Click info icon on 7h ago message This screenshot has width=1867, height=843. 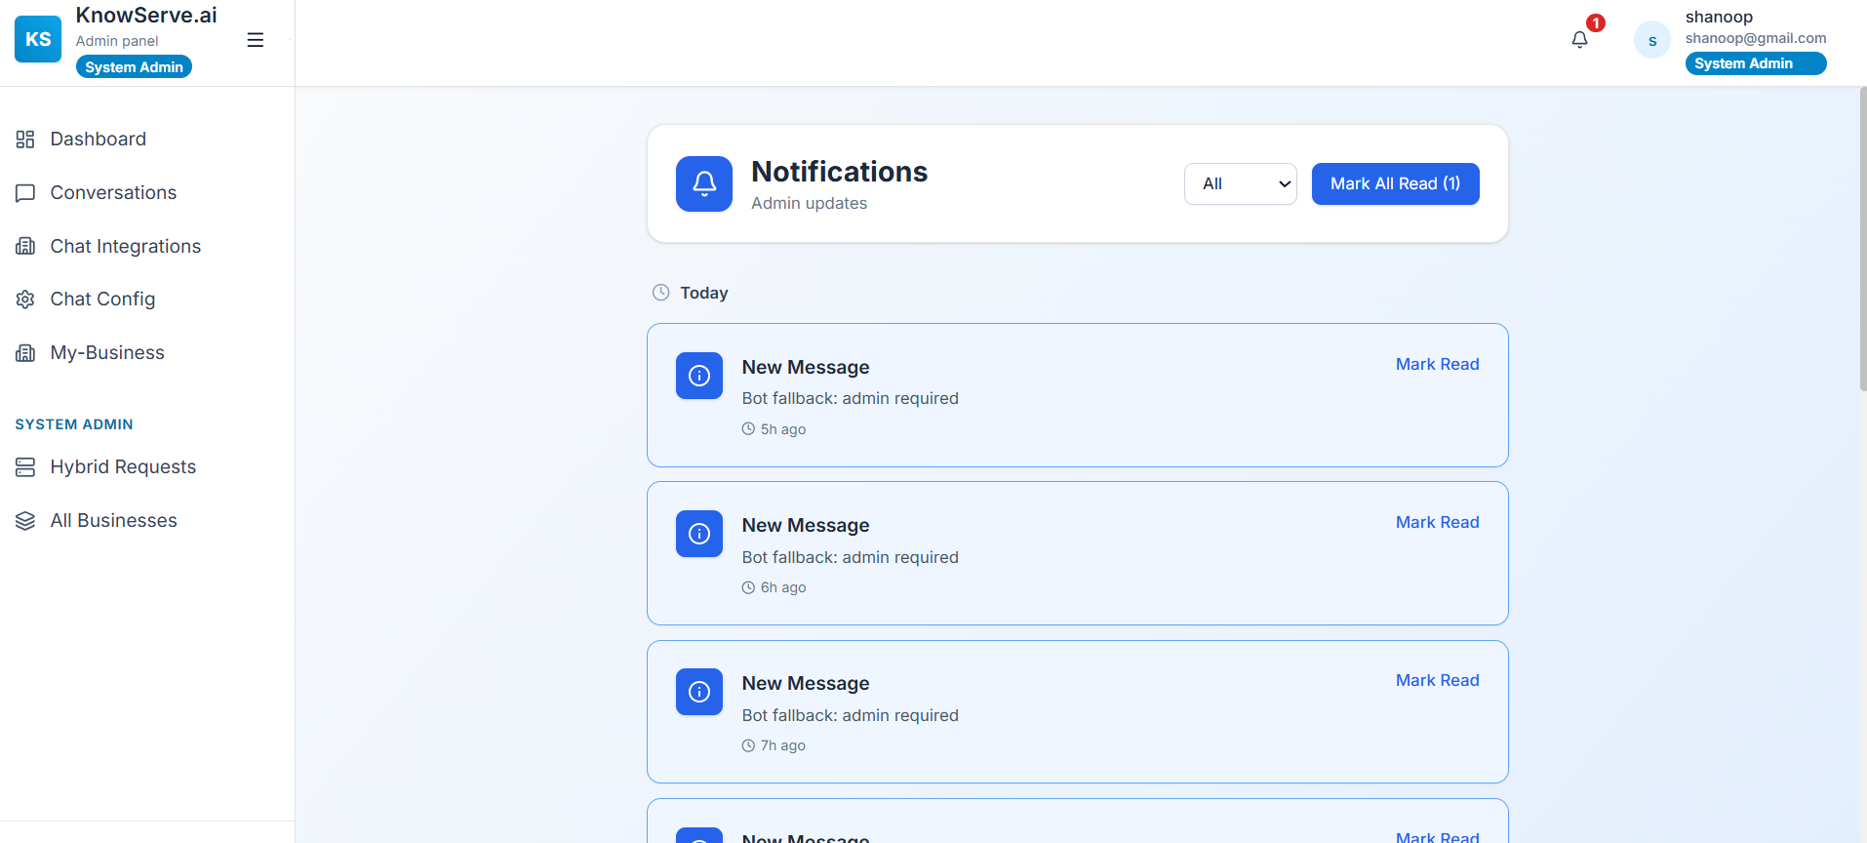699,692
